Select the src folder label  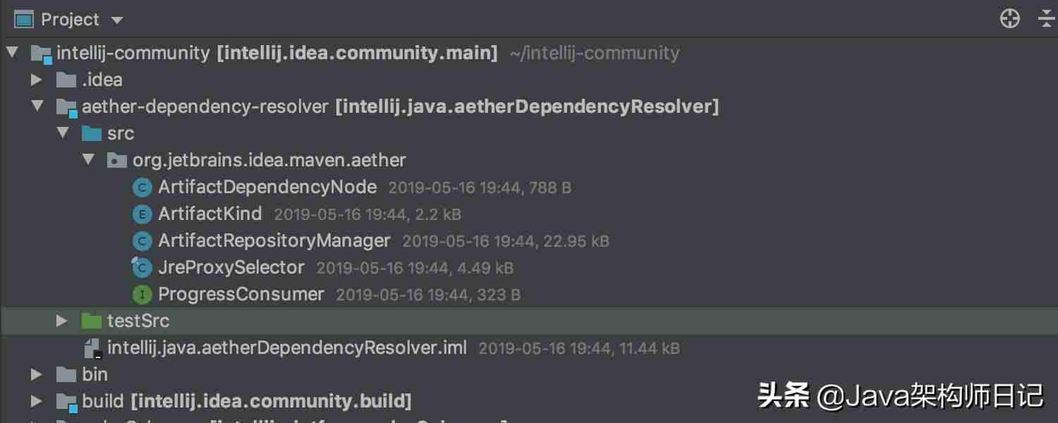click(x=121, y=133)
